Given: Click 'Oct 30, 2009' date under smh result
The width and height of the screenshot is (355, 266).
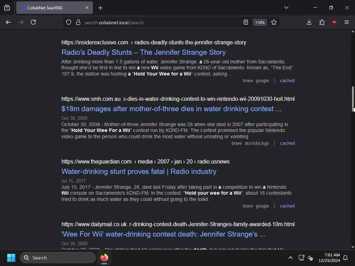Looking at the screenshot, I should coord(74,118).
